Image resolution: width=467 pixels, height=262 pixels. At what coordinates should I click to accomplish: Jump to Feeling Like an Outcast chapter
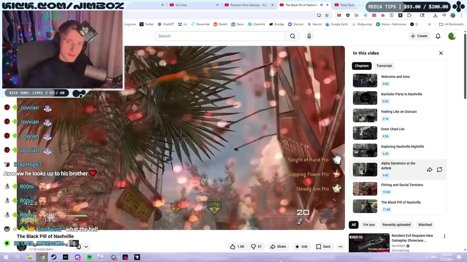click(398, 115)
